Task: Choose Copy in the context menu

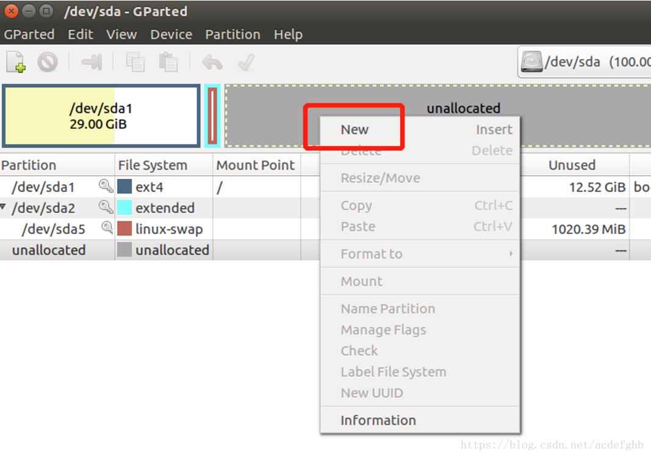Action: coord(420,206)
